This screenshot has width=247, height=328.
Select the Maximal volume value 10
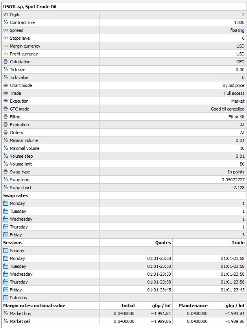coord(242,148)
